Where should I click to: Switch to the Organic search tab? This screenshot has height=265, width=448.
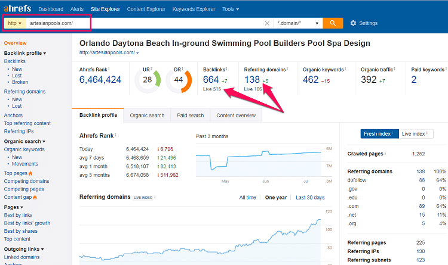coord(147,116)
